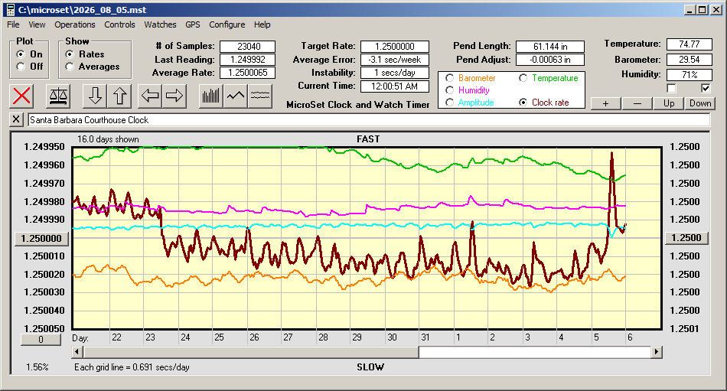The width and height of the screenshot is (727, 391).
Task: Click the '16.0 days shown' text
Action: tap(108, 139)
